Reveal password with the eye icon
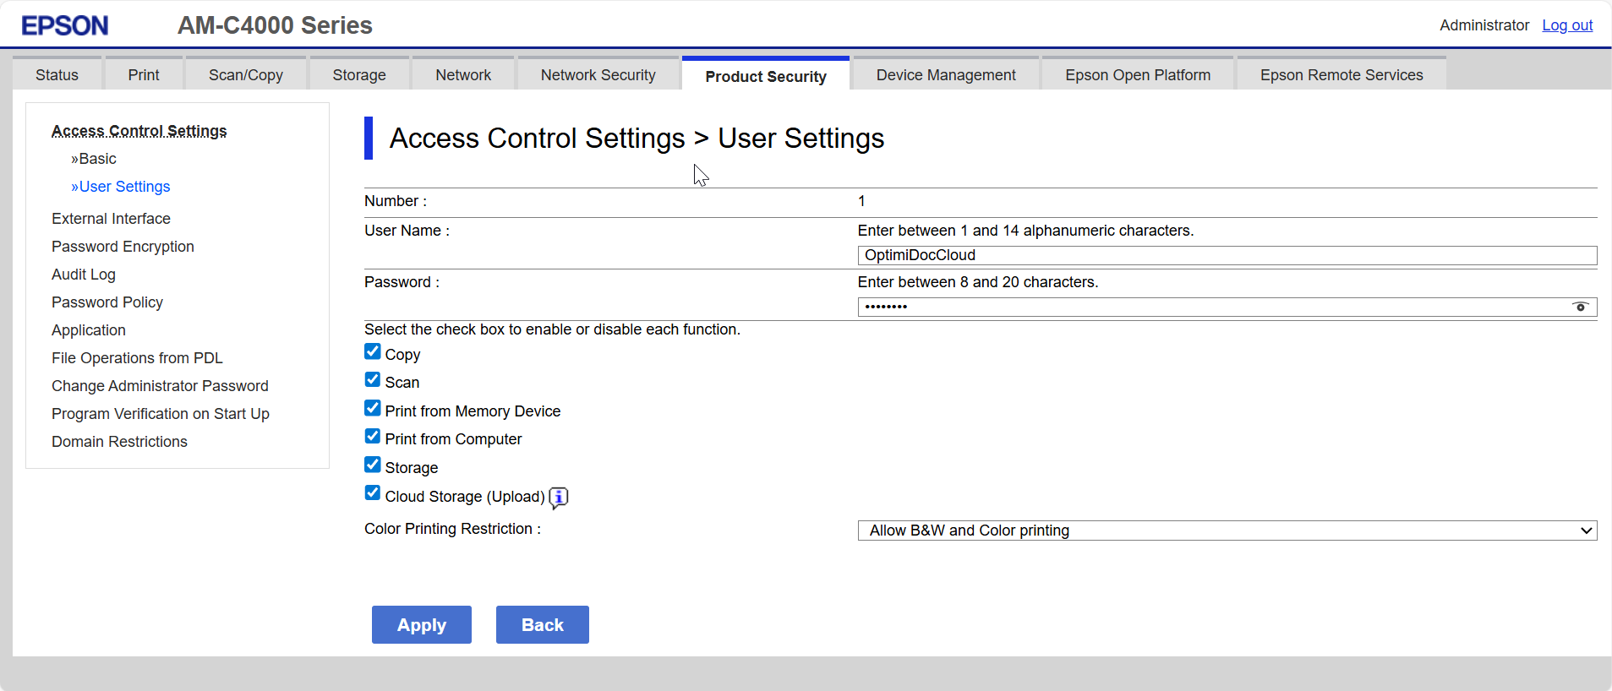This screenshot has height=691, width=1612. [1580, 307]
